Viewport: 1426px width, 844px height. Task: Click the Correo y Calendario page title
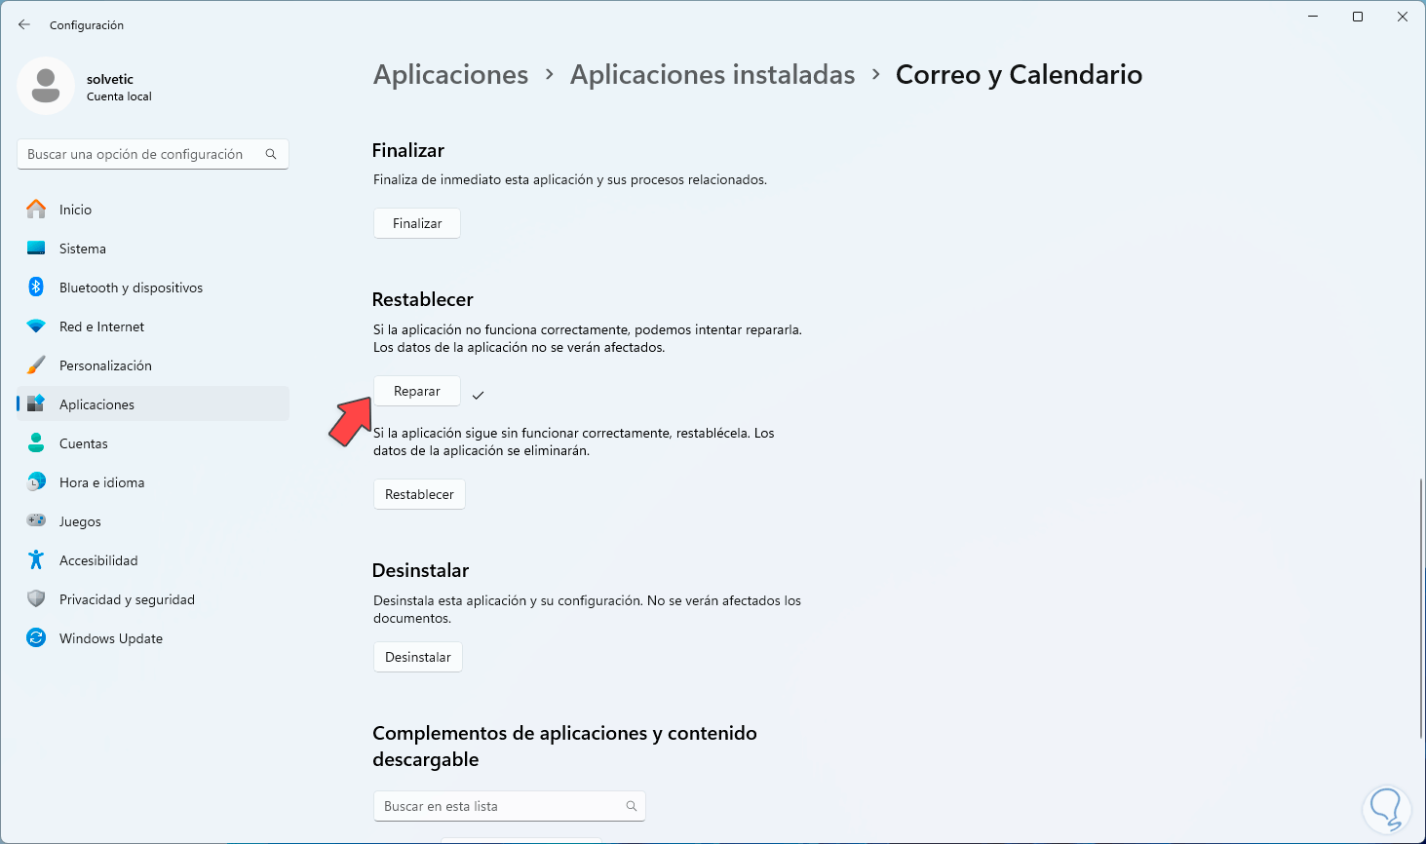coord(1019,75)
